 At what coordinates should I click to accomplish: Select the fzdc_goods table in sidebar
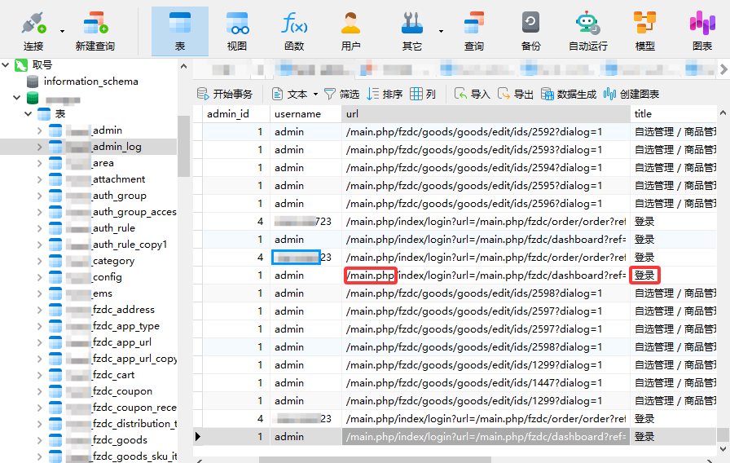click(x=120, y=440)
